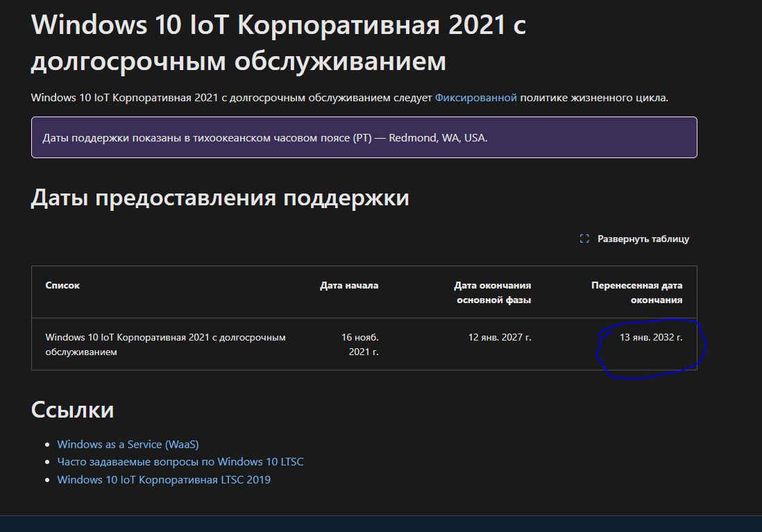Click the 'Даты предоставления поддержки' heading
762x532 pixels.
pyautogui.click(x=220, y=198)
